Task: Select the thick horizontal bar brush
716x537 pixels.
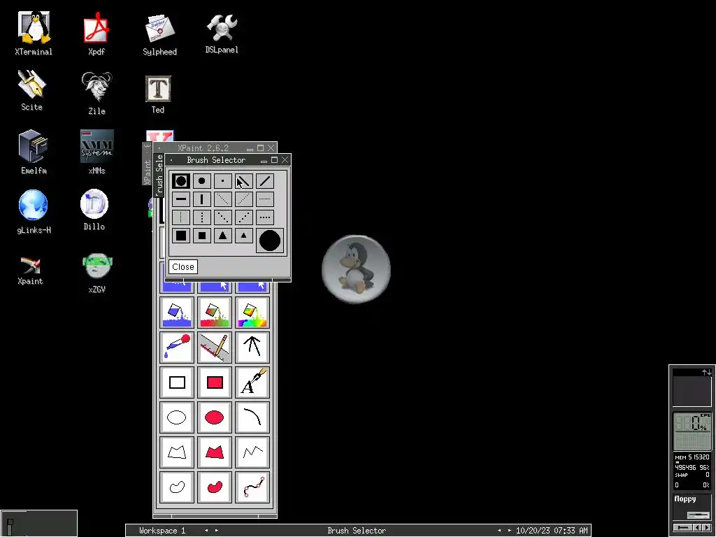Action: 181,199
